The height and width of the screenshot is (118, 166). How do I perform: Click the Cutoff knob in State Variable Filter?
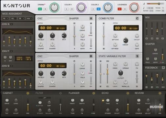coord(121,73)
